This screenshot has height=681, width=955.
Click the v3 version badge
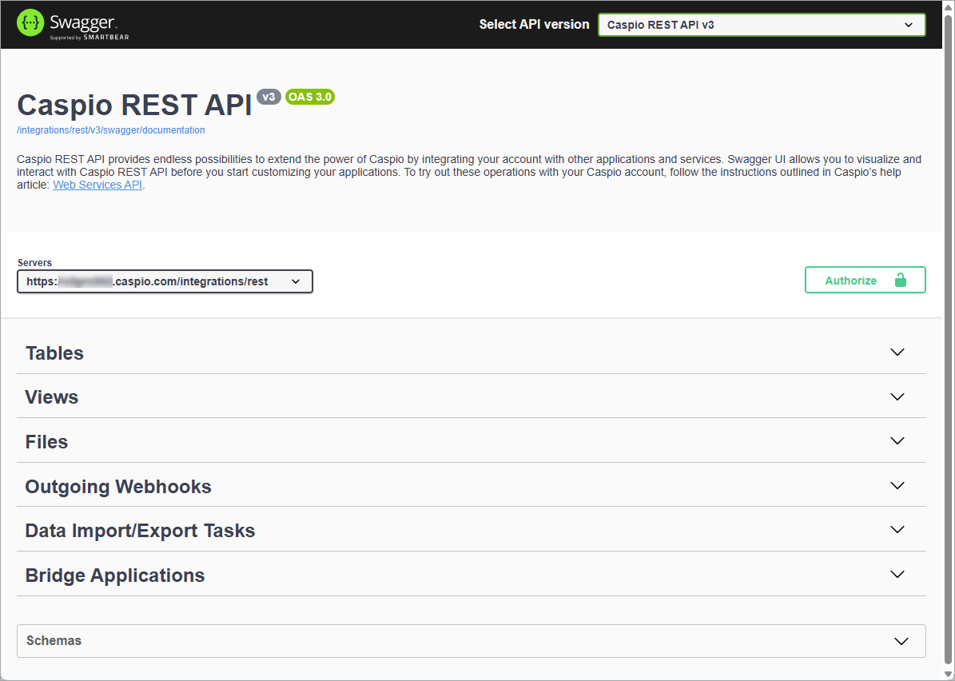(269, 97)
